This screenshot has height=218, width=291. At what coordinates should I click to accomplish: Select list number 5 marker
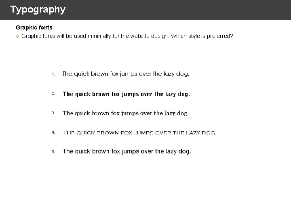pos(53,152)
